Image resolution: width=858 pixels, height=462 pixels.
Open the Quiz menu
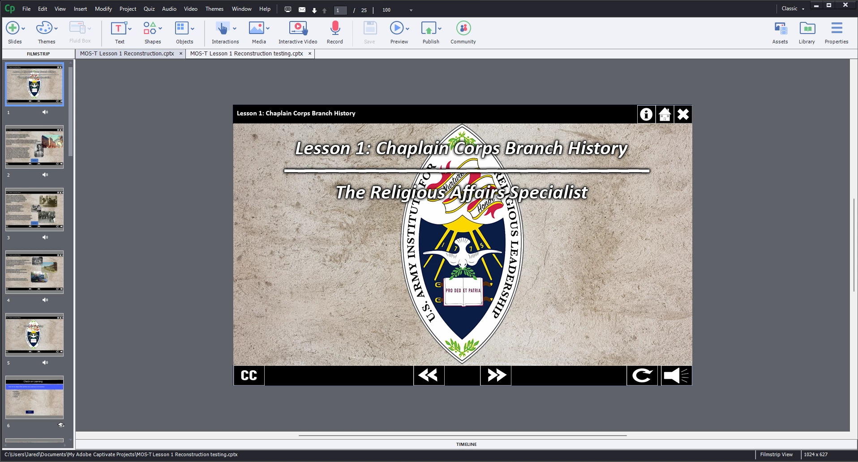point(149,9)
